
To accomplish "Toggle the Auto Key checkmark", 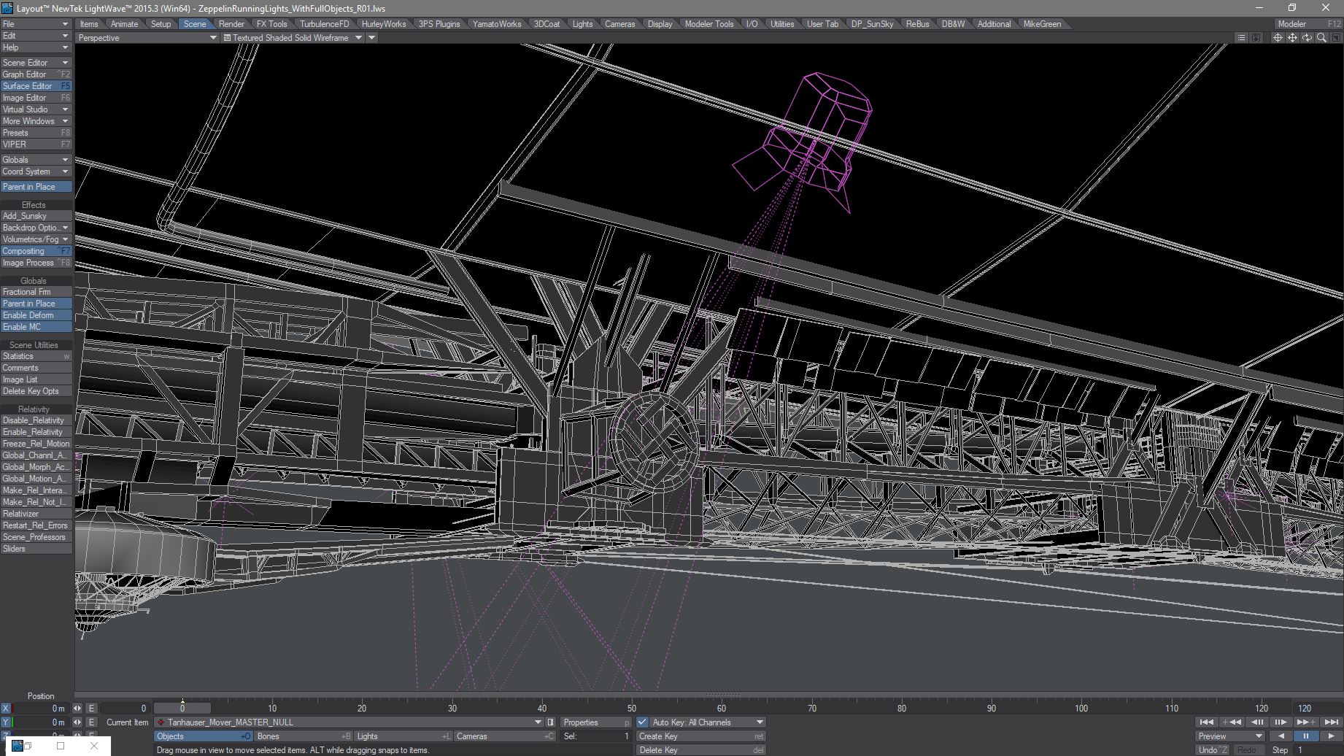I will pos(642,722).
